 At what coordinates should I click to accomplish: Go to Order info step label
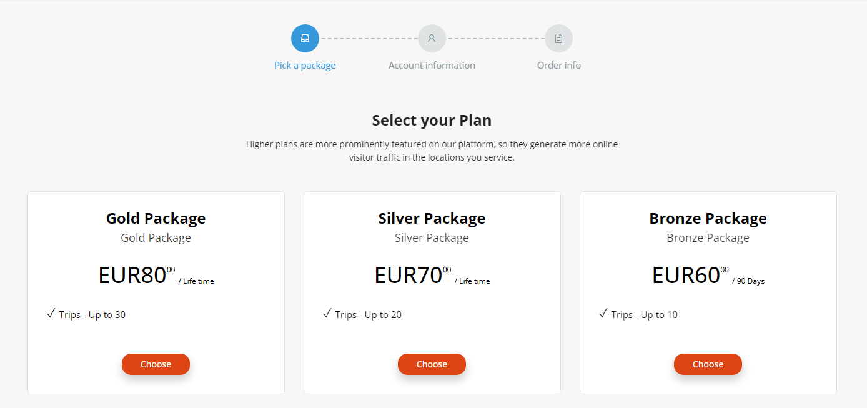(x=558, y=66)
